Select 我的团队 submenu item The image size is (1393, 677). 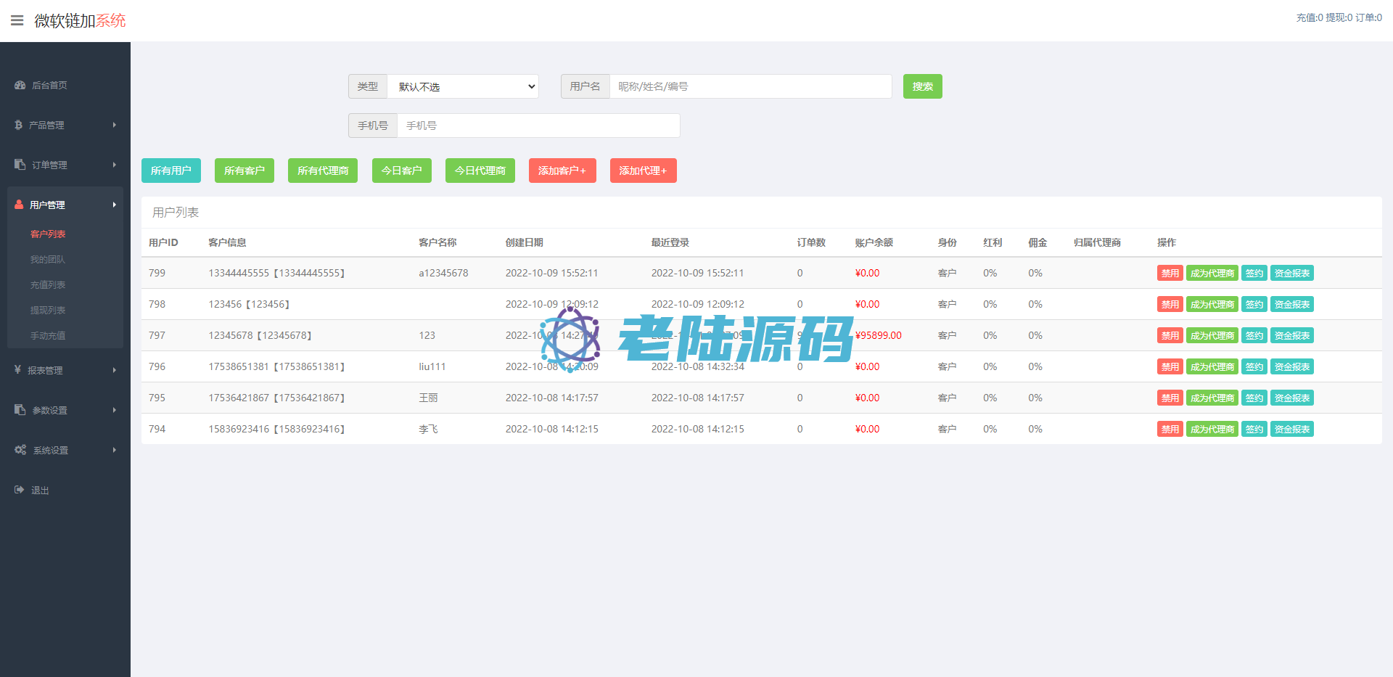pos(48,260)
